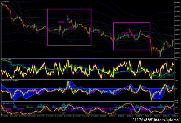This screenshot has height=123, width=181.
Task: Select the GOLD,H1 chart symbol label
Action: coord(6,1)
